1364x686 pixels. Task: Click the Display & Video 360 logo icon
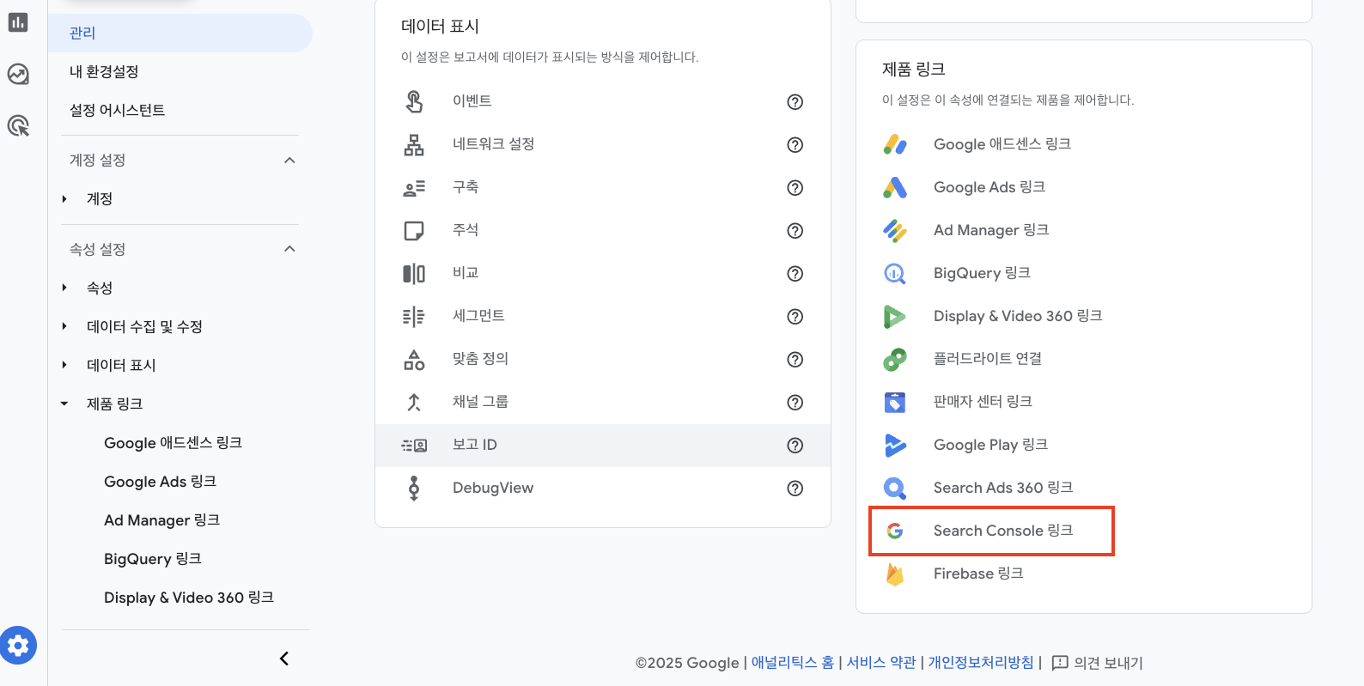(895, 316)
